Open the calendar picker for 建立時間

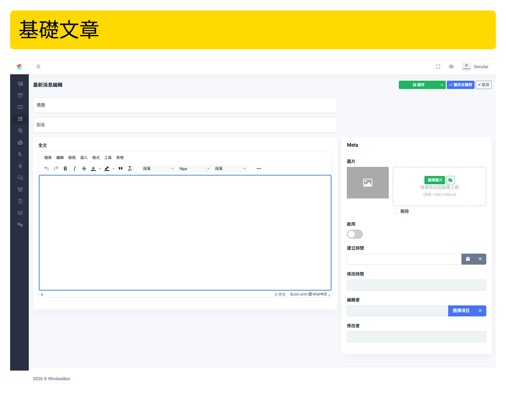coord(468,259)
